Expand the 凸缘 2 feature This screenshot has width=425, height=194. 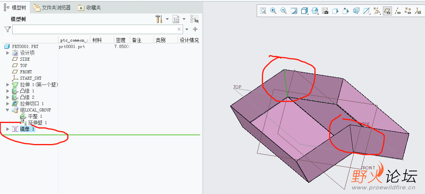8,97
